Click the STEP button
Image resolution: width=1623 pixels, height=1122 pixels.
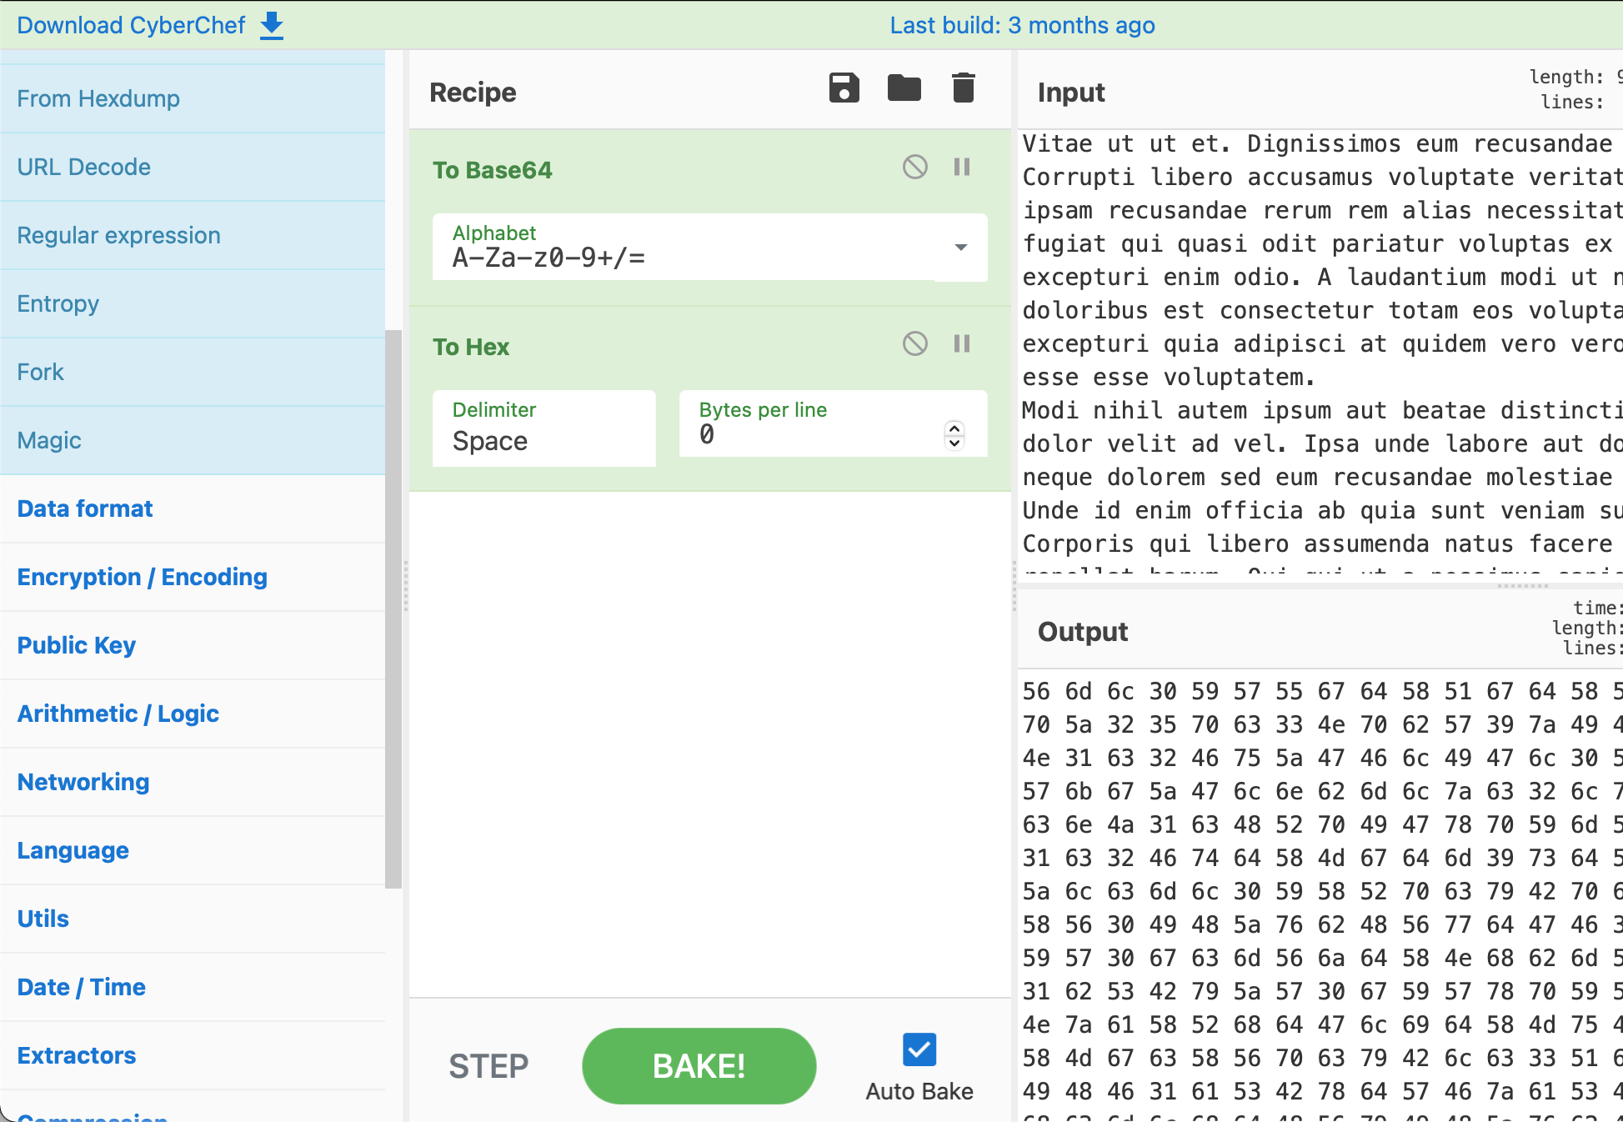pos(488,1066)
